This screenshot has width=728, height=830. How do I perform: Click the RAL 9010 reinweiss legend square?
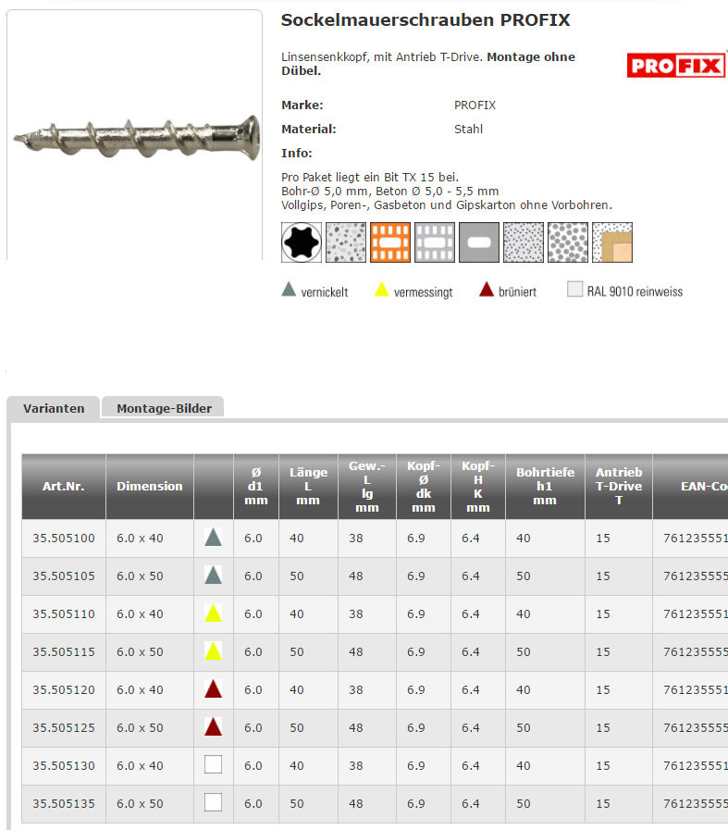click(x=574, y=291)
